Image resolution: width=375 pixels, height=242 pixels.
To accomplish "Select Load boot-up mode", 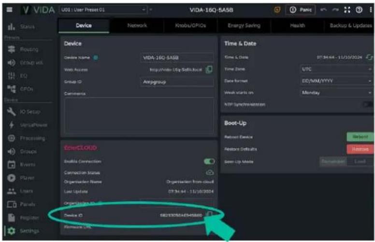I will tap(360, 162).
